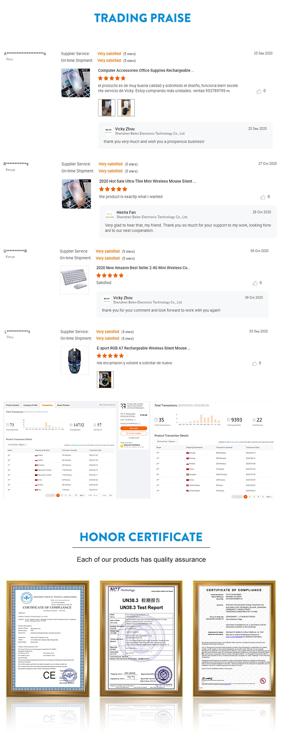Switch to the Buyer Reviews tab
This screenshot has width=282, height=748.
tap(64, 405)
